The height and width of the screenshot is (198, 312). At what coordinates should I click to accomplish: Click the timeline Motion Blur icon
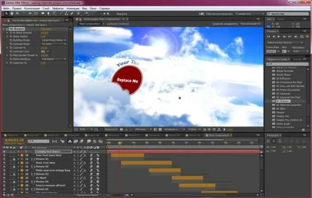click(x=81, y=141)
